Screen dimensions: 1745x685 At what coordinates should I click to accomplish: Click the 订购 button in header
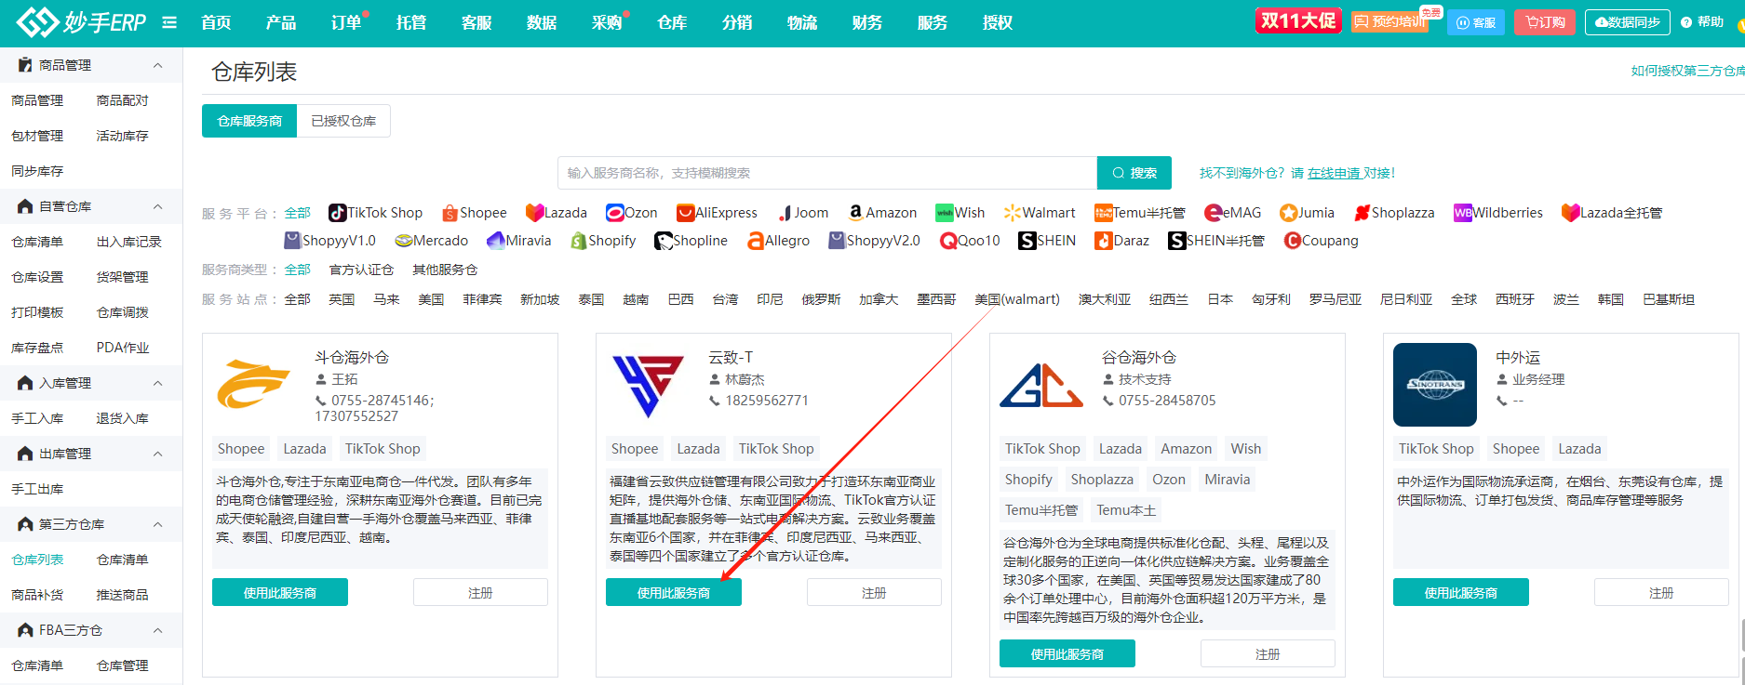point(1545,22)
